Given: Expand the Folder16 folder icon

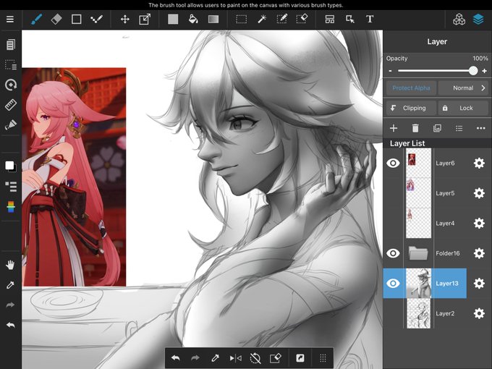Looking at the screenshot, I should 418,253.
